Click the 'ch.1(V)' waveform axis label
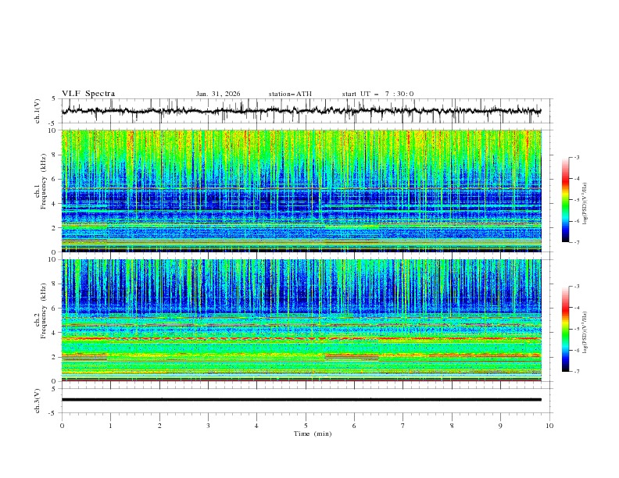The image size is (619, 478). coord(38,111)
